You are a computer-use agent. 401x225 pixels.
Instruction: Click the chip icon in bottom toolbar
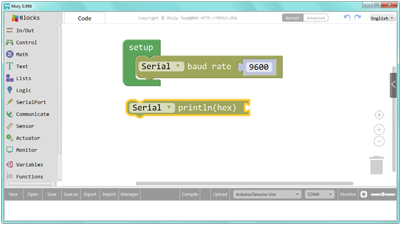pyautogui.click(x=364, y=194)
